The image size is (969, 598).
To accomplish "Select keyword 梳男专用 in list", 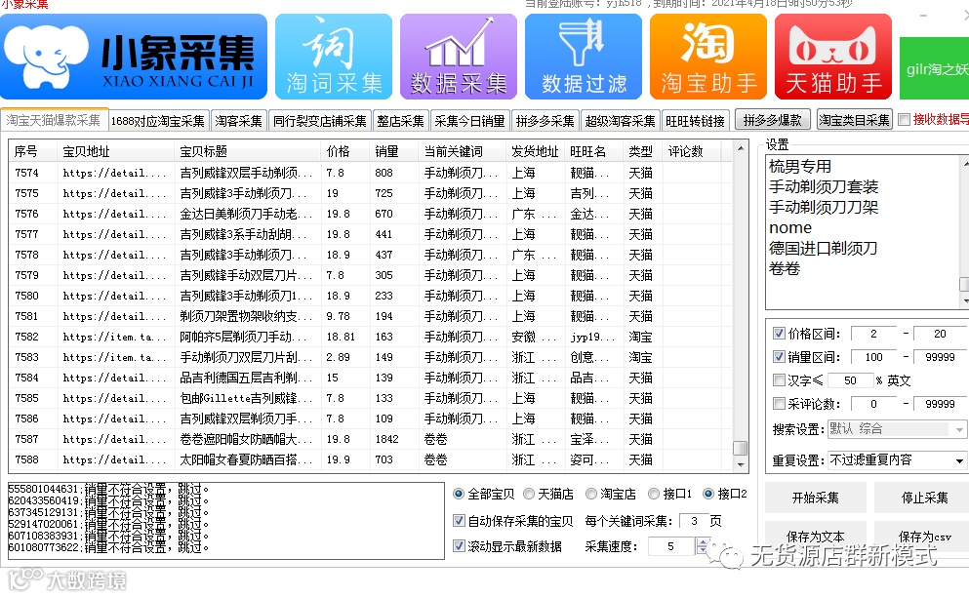I will coord(799,166).
